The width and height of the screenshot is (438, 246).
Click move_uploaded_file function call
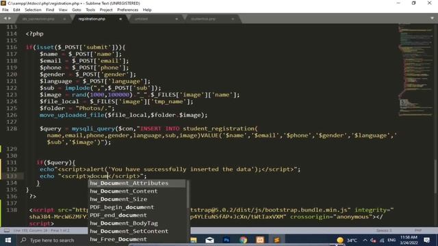pos(72,115)
